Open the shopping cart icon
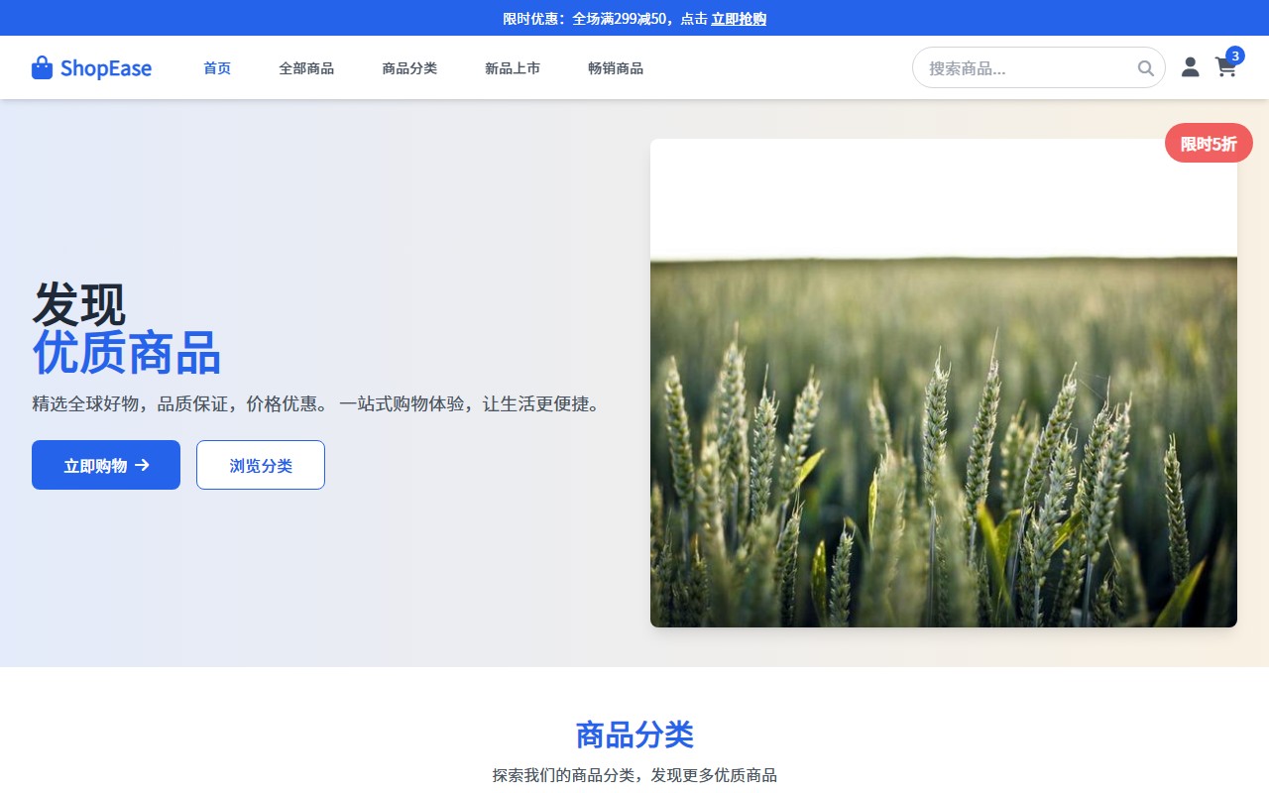This screenshot has width=1269, height=793. pyautogui.click(x=1225, y=68)
